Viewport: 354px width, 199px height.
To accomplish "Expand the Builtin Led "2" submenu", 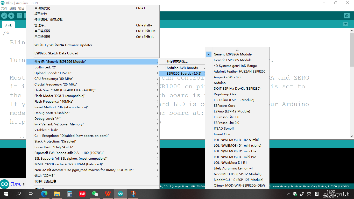I will coord(93,67).
